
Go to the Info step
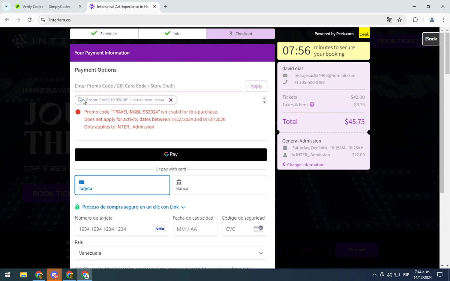[x=172, y=34]
